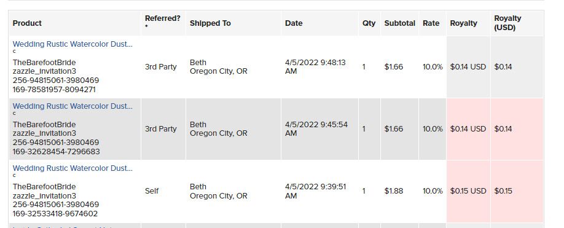Click the Date column header
564x228 pixels.
point(294,23)
